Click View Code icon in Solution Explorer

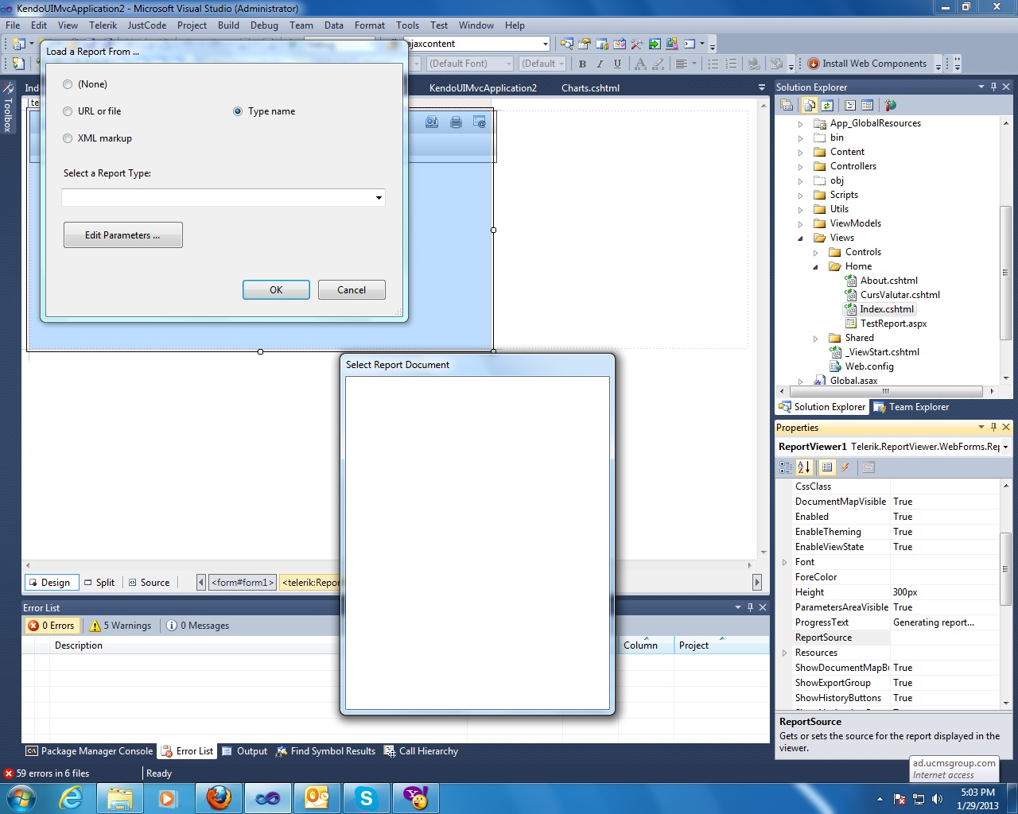[850, 105]
